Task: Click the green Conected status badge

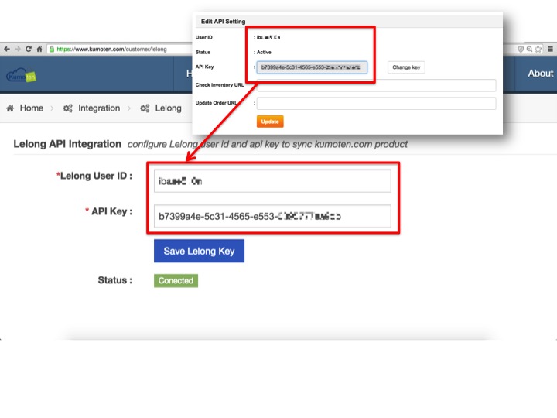Action: [x=176, y=280]
